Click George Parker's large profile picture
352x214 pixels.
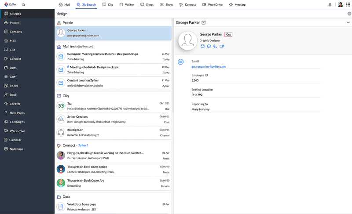point(188,40)
